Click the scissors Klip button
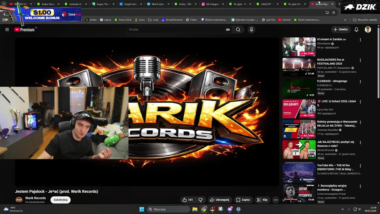Image resolution: width=380 pixels, height=214 pixels. [x=262, y=200]
